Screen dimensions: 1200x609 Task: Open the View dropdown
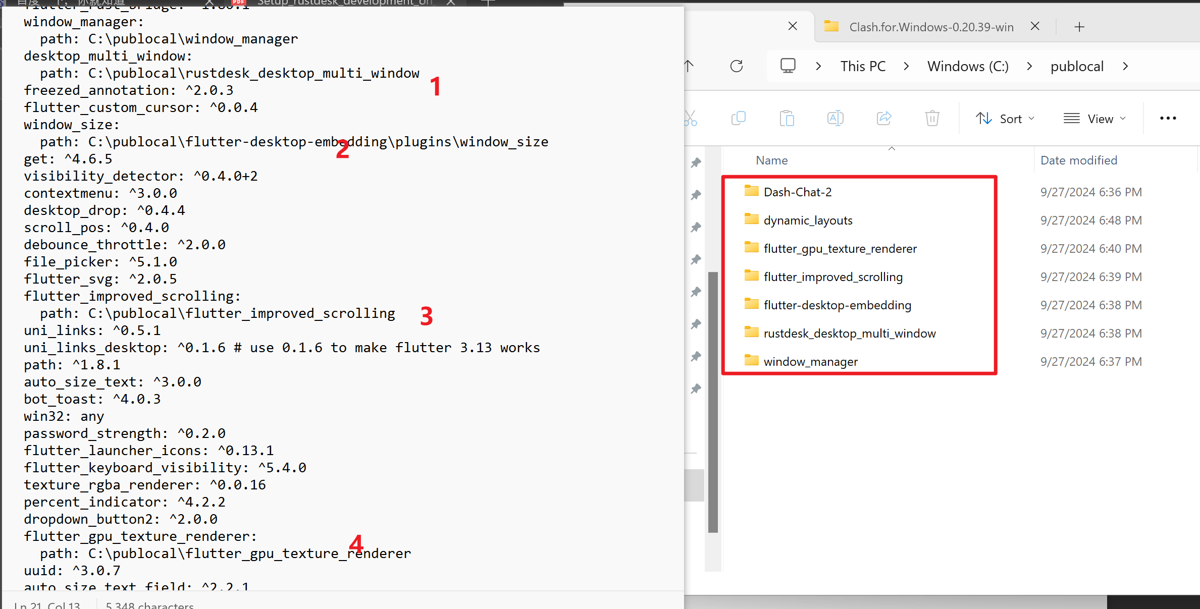(1094, 118)
